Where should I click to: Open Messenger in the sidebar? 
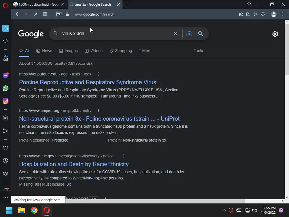(6, 75)
